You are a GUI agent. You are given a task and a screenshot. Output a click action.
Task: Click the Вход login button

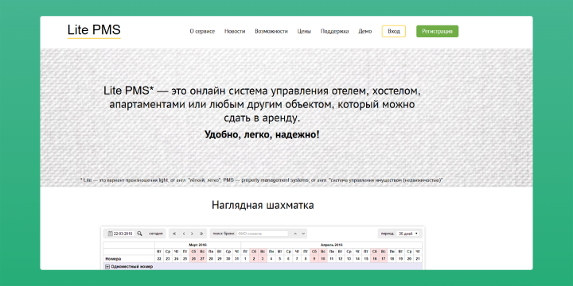(394, 31)
